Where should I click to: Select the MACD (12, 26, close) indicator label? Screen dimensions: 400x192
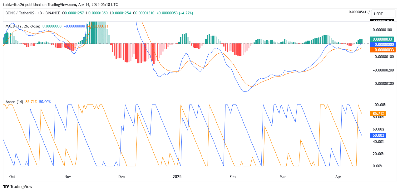pos(23,26)
